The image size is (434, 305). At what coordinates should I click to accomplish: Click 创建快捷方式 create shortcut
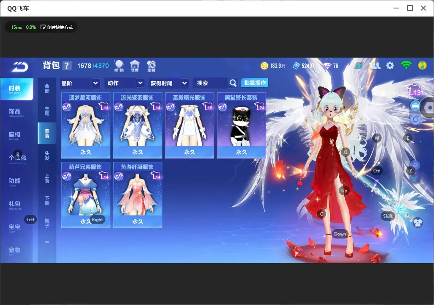pos(57,27)
